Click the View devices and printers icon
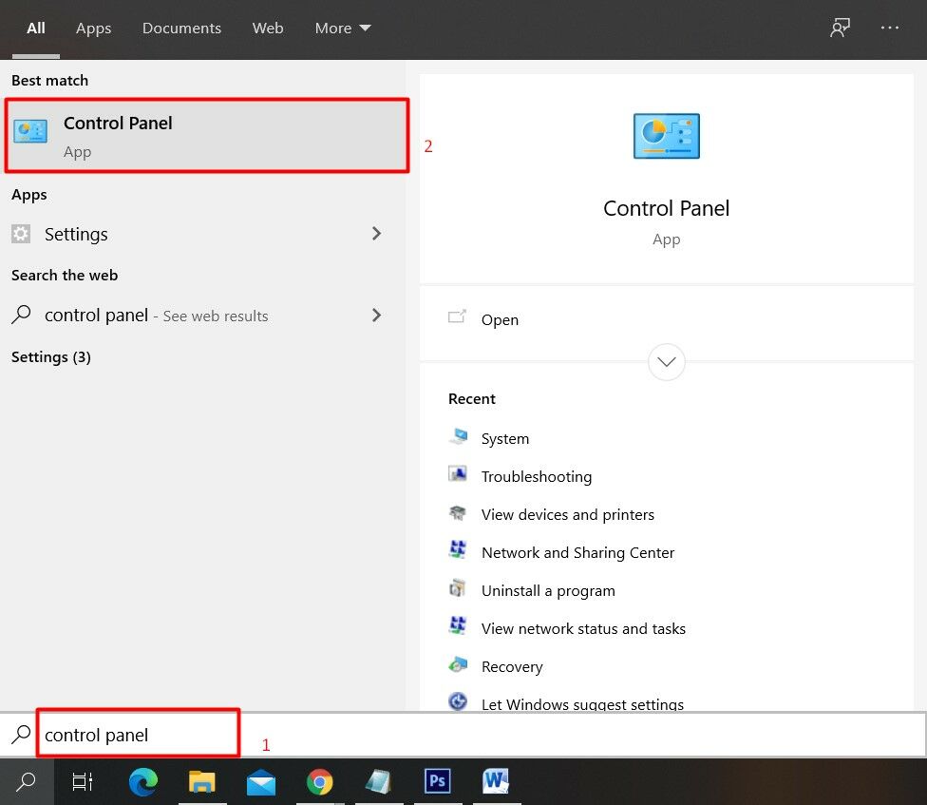927x805 pixels. [x=458, y=513]
